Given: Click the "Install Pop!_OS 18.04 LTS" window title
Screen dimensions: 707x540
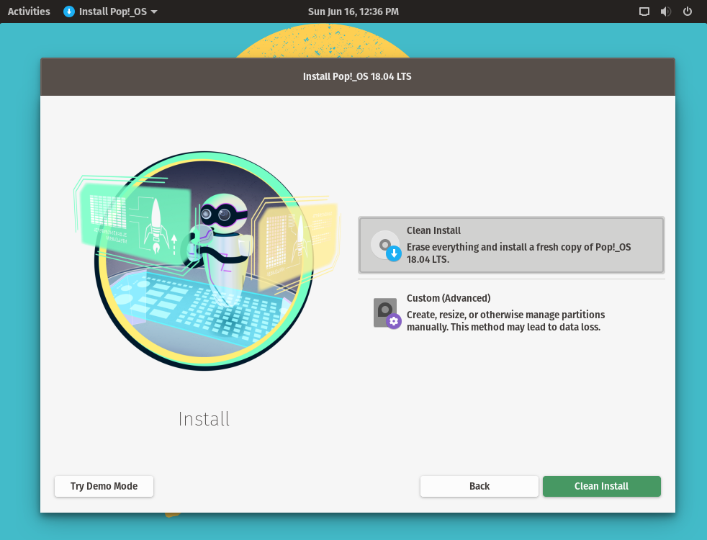Looking at the screenshot, I should click(357, 76).
